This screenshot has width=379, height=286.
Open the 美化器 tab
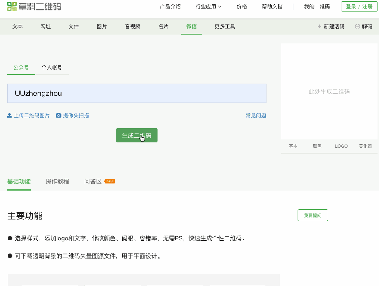[365, 146]
